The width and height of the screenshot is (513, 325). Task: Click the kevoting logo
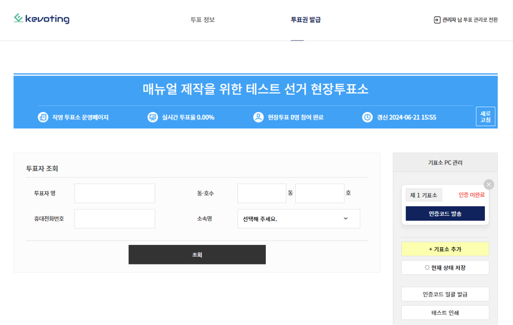point(41,19)
